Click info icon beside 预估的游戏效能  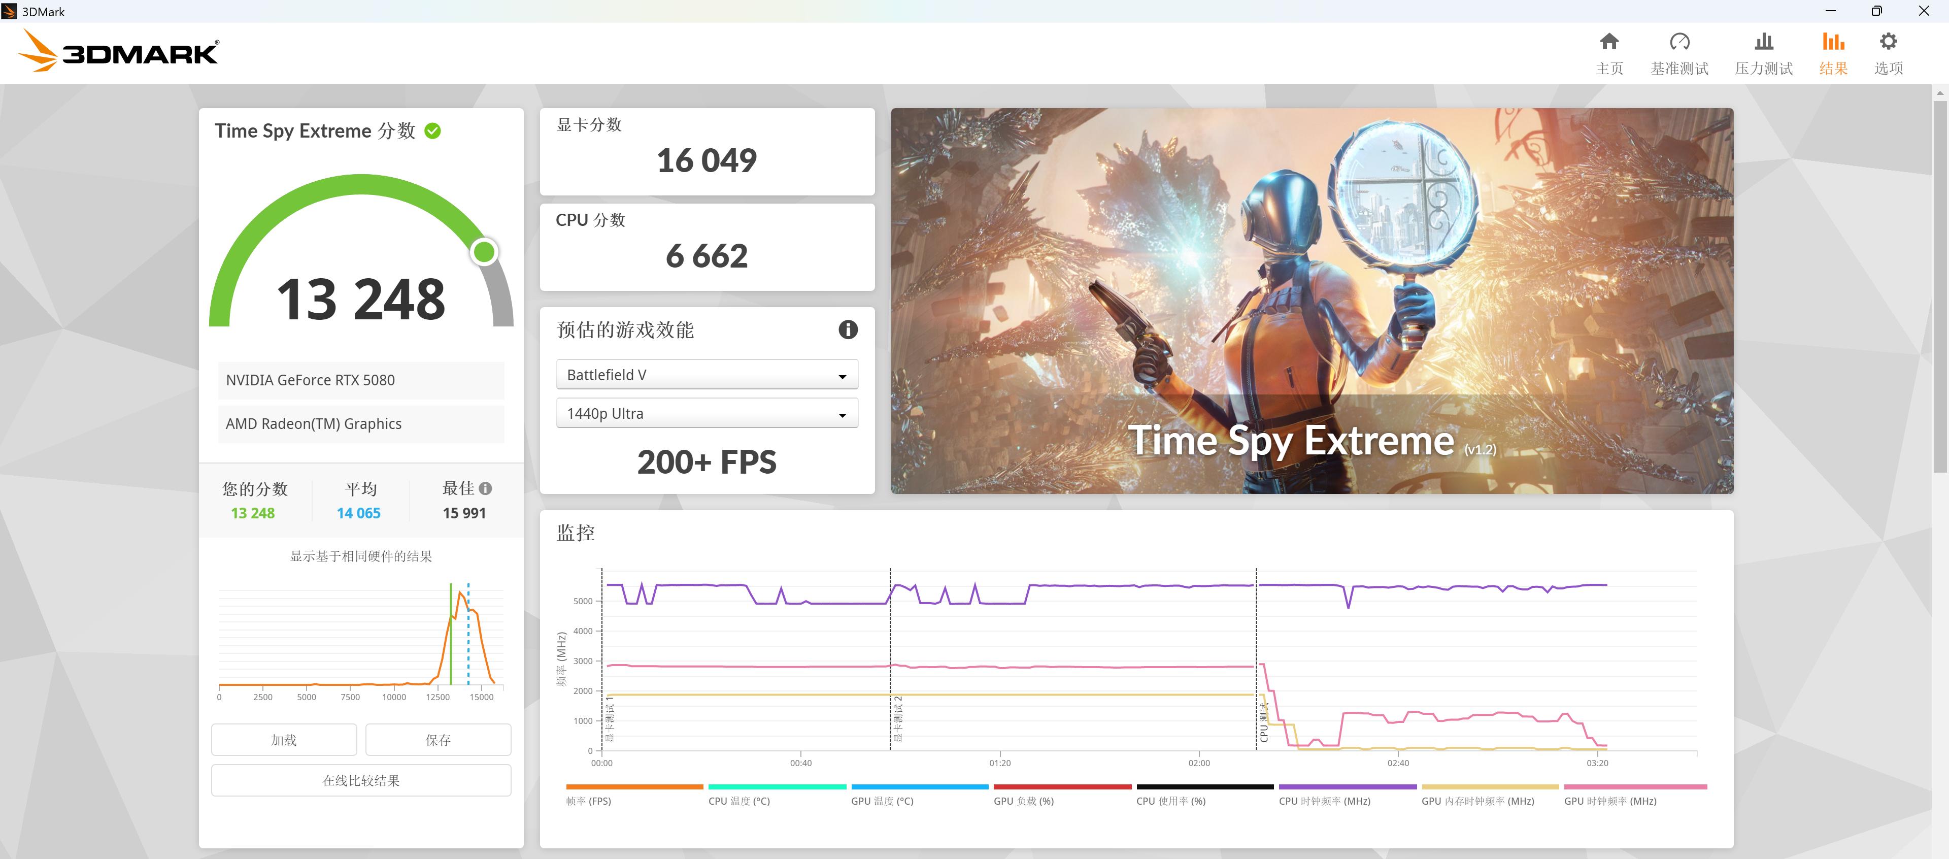848,330
